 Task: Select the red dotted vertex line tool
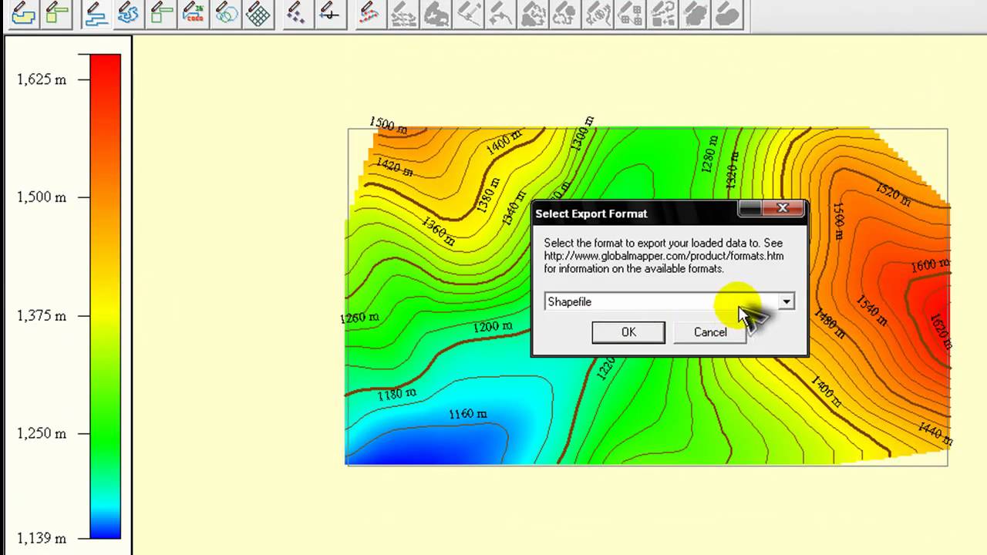tap(371, 13)
